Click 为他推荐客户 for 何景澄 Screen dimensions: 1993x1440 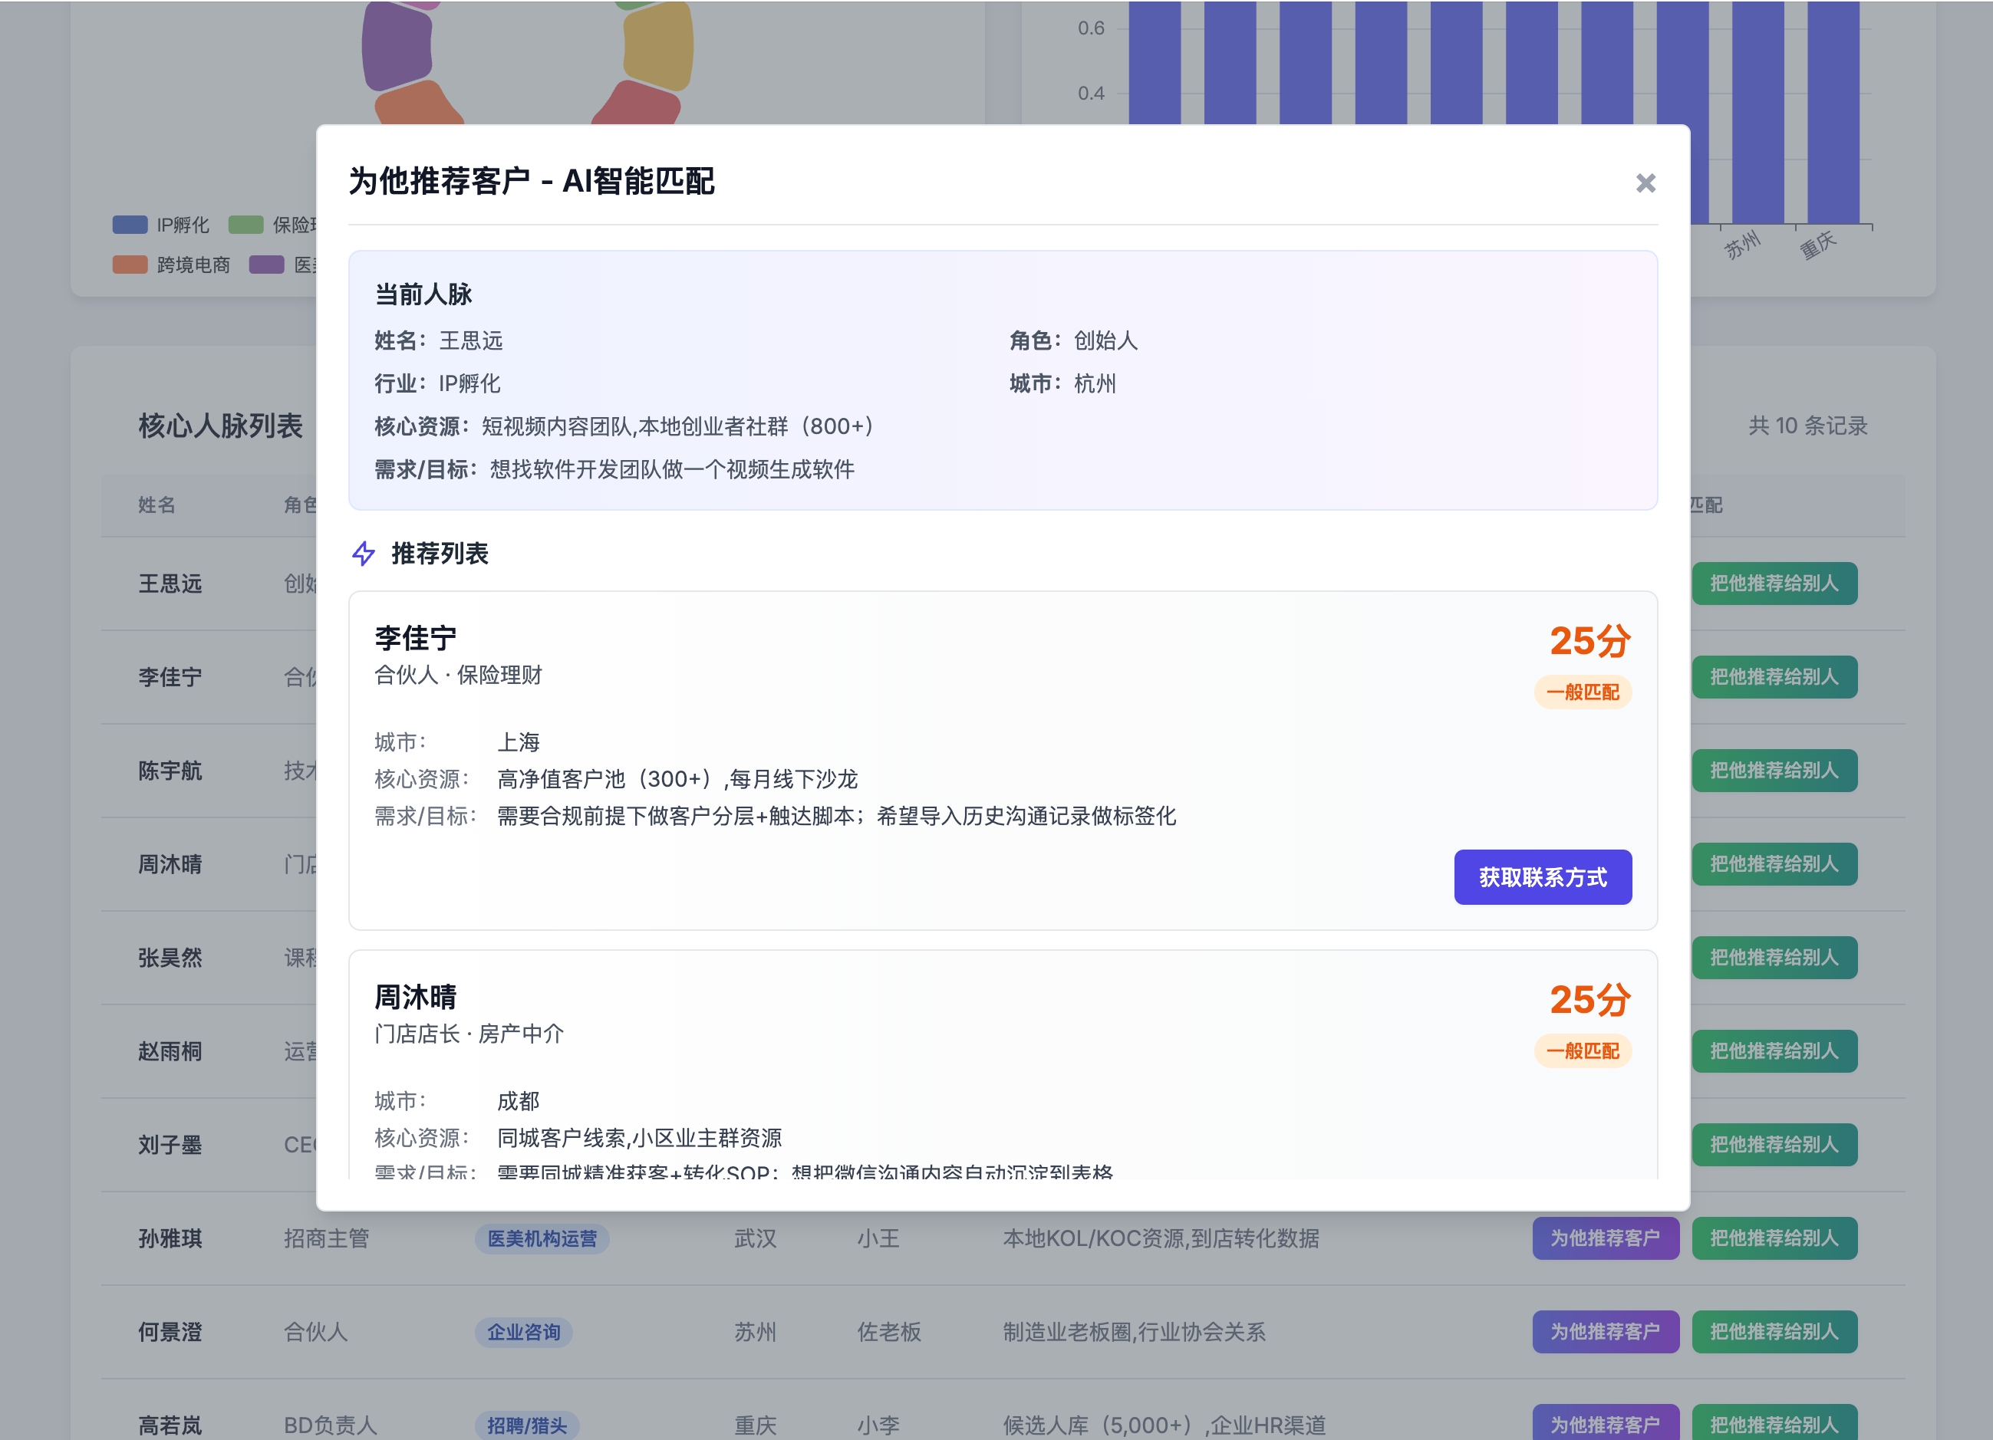click(1605, 1331)
